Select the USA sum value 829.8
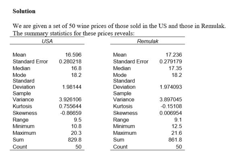246x167 pixels. point(74,139)
